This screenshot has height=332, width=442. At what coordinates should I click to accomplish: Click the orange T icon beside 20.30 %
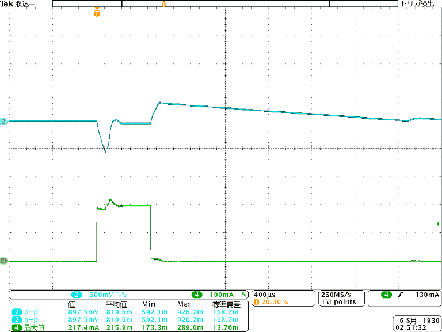pyautogui.click(x=257, y=302)
